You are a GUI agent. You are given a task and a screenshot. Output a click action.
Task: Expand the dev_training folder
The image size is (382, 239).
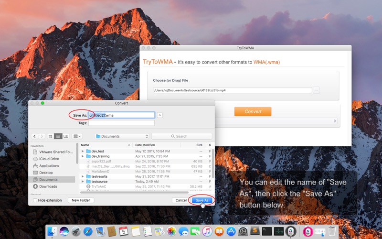pyautogui.click(x=83, y=156)
